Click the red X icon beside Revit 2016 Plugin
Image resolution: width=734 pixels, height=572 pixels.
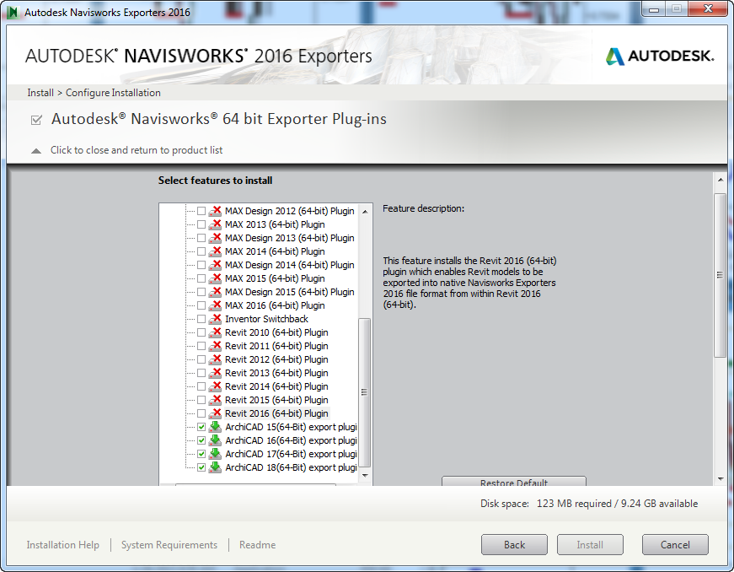point(215,413)
